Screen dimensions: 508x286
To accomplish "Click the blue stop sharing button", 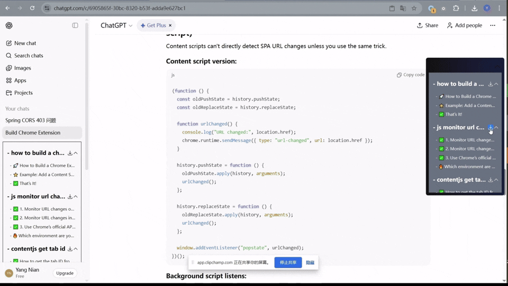I will (x=288, y=262).
